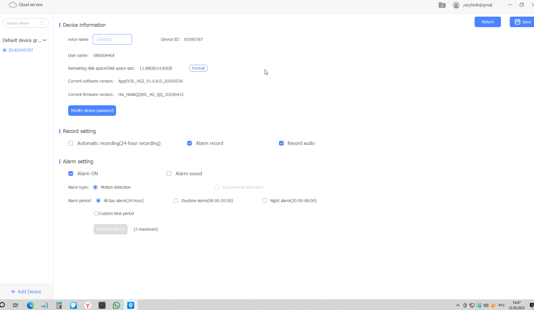Click software version AppEV3L_VG2_V1.0.8.0_20250530
The height and width of the screenshot is (310, 534).
(151, 81)
